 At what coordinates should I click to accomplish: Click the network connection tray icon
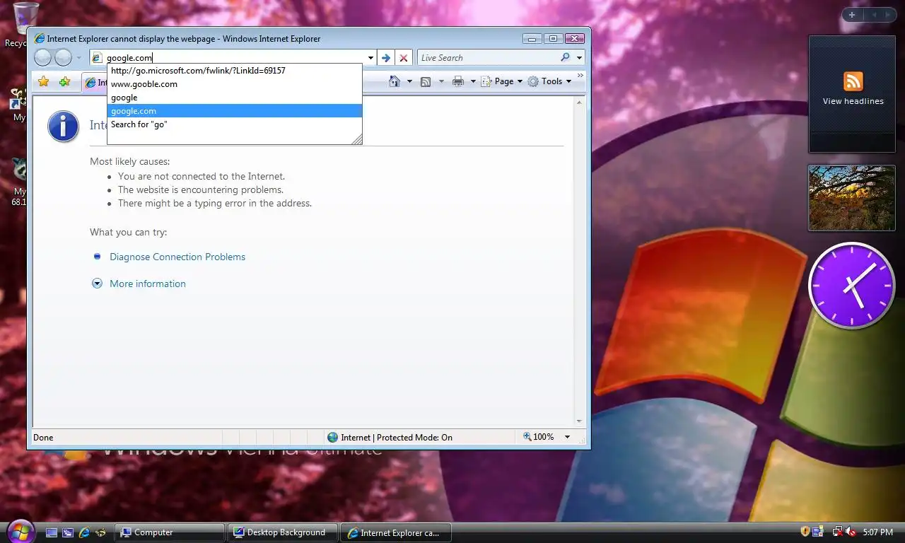837,532
